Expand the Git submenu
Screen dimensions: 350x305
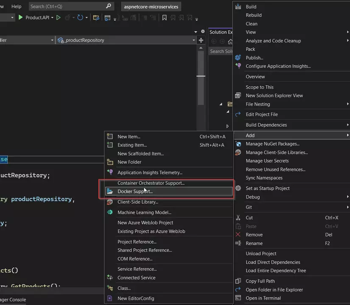pyautogui.click(x=347, y=207)
